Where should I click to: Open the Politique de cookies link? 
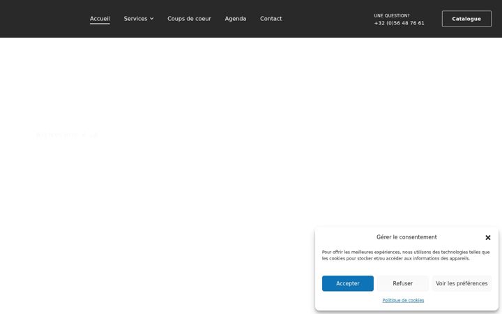(403, 300)
